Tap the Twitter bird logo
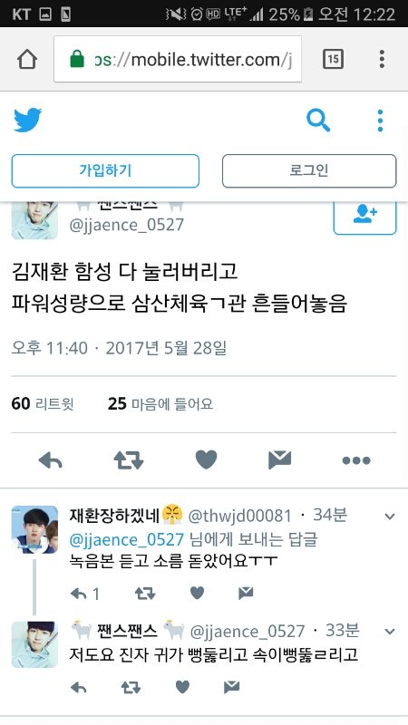 pyautogui.click(x=28, y=121)
